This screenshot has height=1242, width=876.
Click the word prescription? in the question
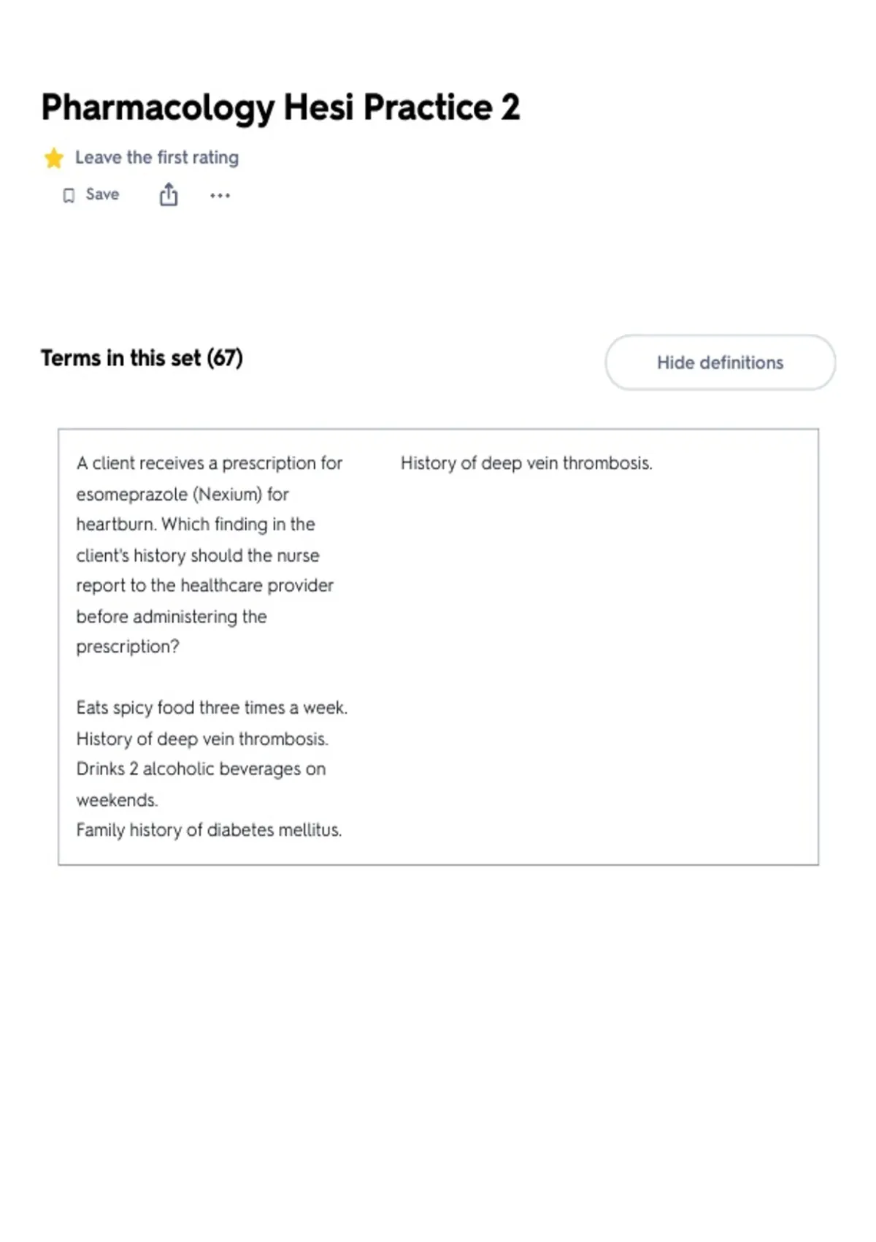(128, 647)
